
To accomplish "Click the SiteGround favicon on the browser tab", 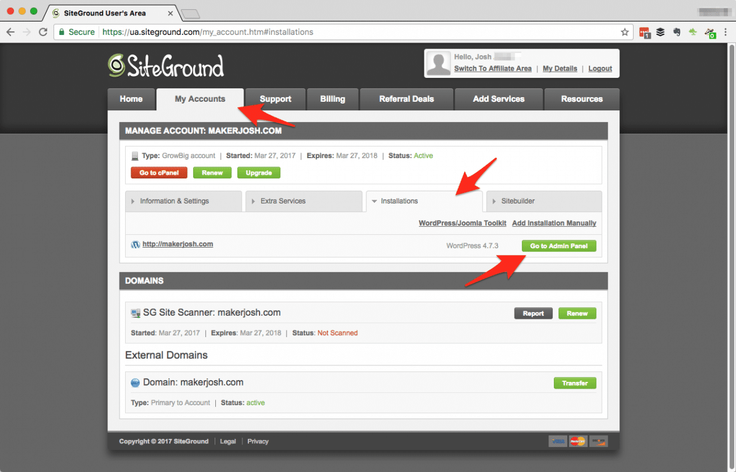I will tap(56, 13).
